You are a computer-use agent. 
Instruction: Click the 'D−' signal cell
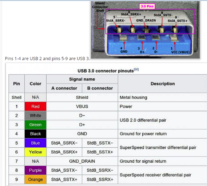tap(82, 116)
